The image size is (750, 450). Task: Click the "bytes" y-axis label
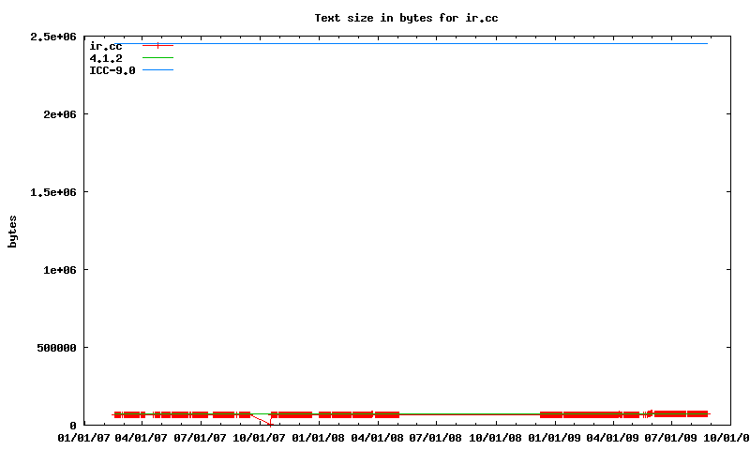(12, 231)
